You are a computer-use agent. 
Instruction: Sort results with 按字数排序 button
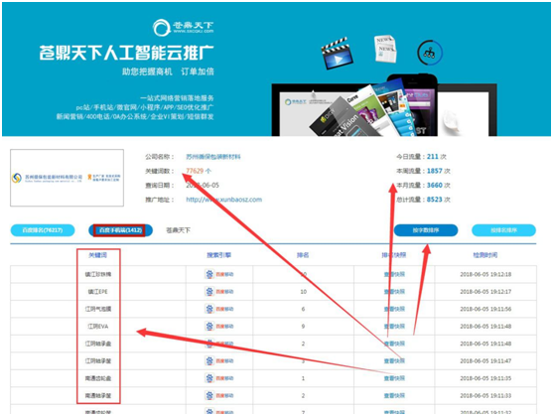coord(426,230)
